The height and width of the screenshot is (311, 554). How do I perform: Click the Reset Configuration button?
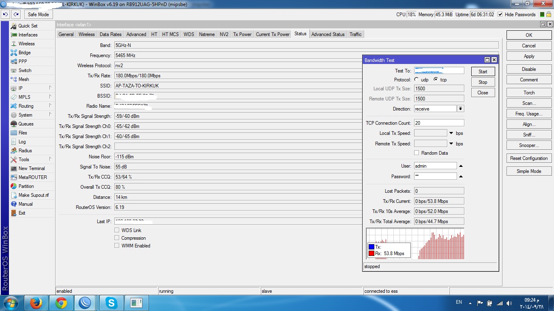coord(529,158)
